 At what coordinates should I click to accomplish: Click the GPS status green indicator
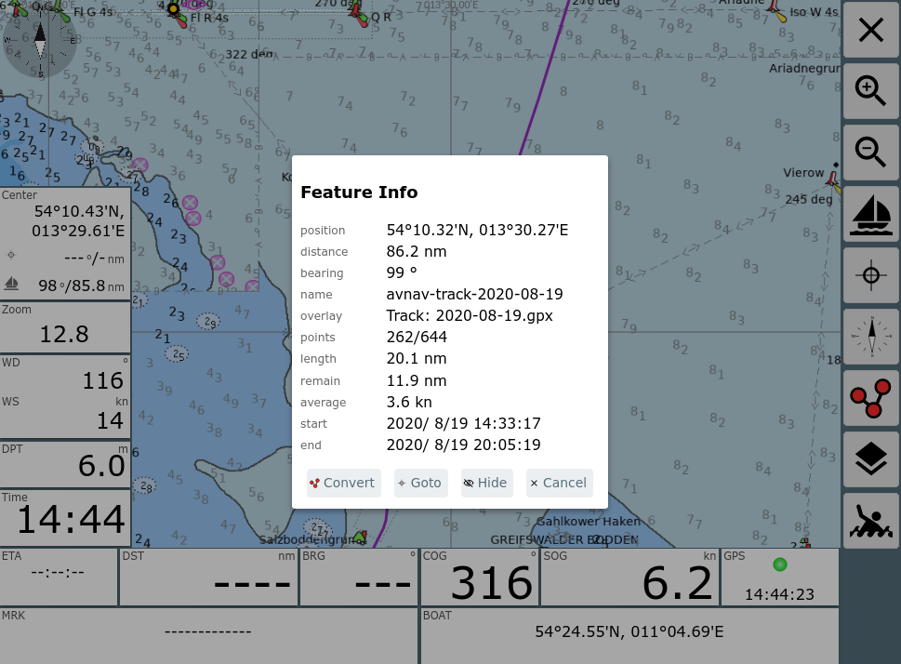pos(779,564)
